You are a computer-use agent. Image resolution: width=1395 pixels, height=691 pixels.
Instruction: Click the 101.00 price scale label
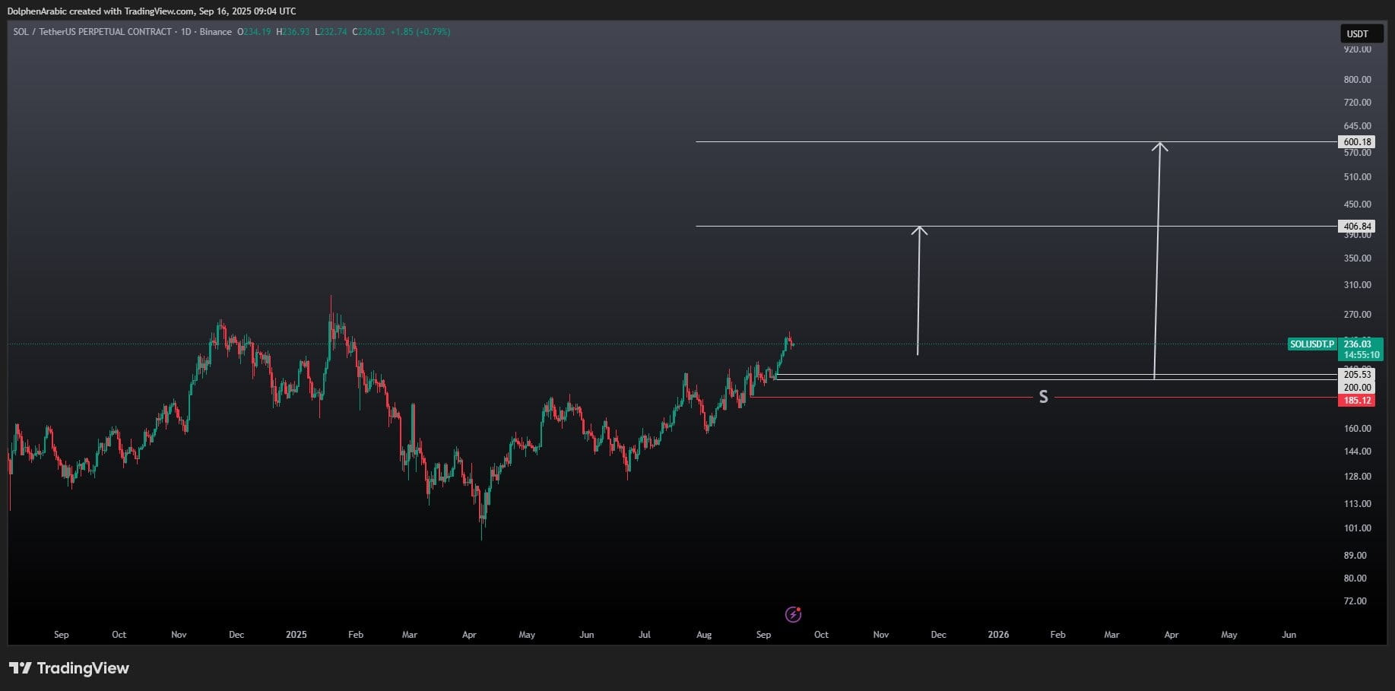[1358, 528]
